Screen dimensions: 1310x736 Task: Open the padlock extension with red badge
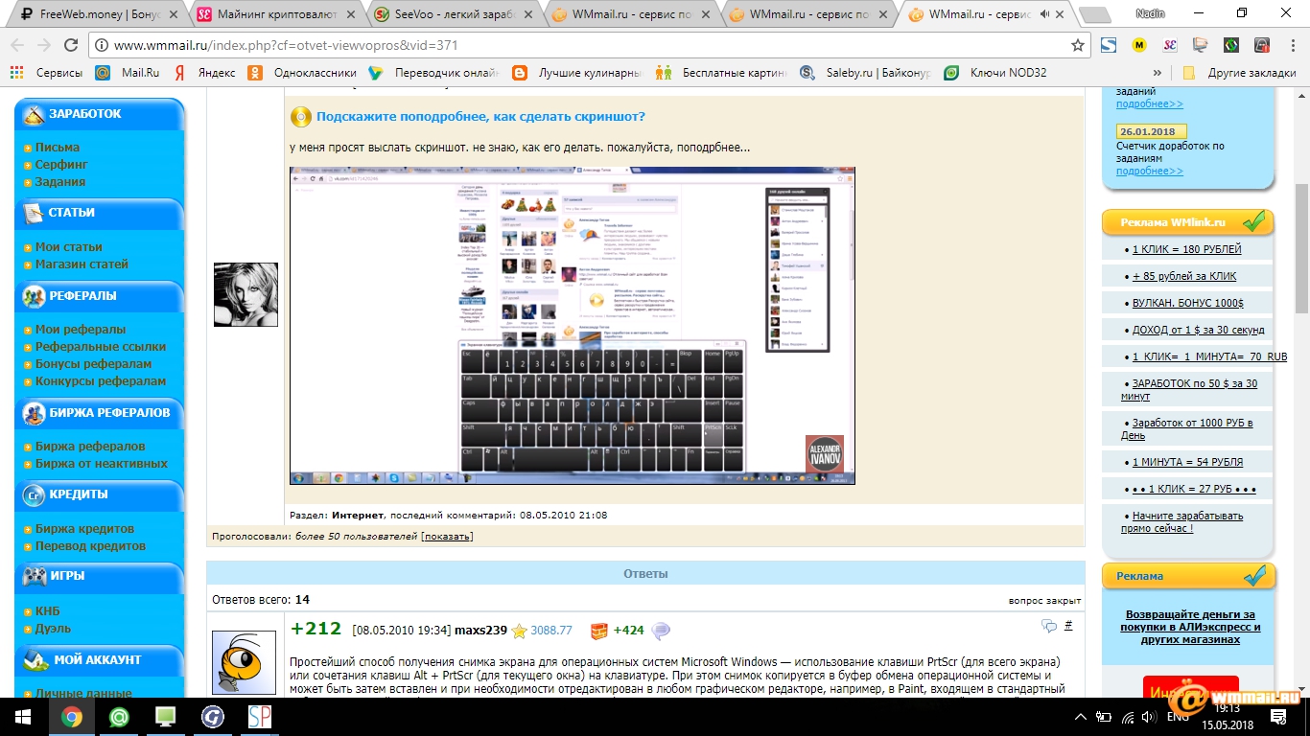(x=1261, y=45)
